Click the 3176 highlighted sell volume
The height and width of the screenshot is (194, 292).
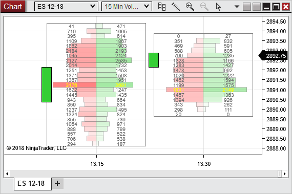point(71,85)
